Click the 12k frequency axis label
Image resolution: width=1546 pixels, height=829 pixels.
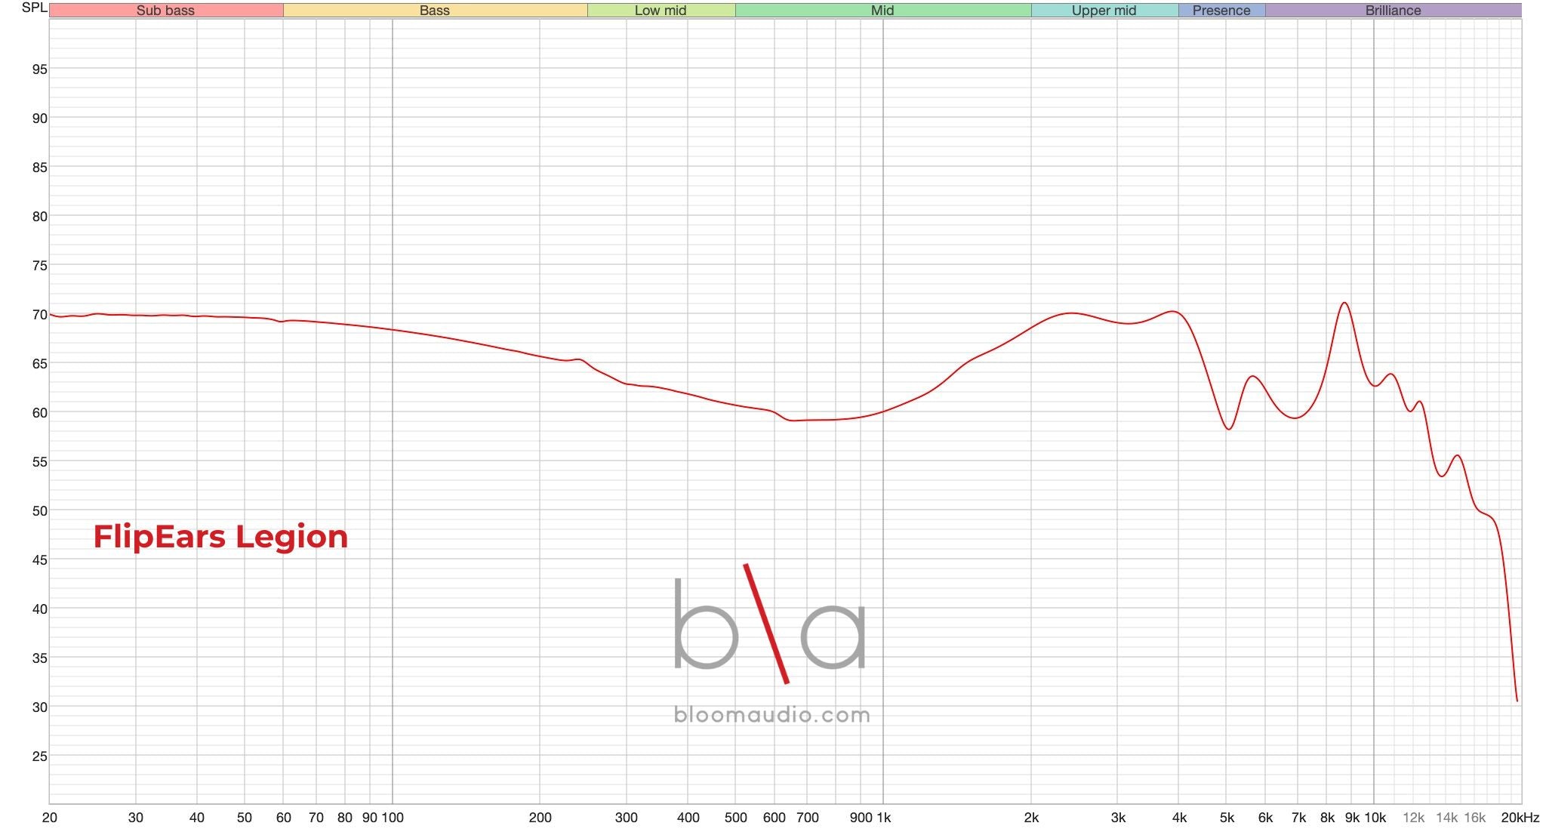pos(1413,818)
